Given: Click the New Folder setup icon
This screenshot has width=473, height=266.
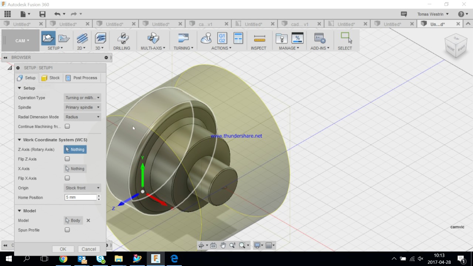Looking at the screenshot, I should [64, 38].
